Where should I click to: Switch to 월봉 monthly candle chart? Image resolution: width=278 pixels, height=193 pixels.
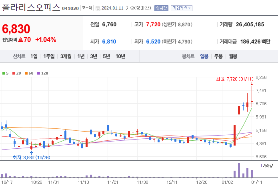coord(233,56)
